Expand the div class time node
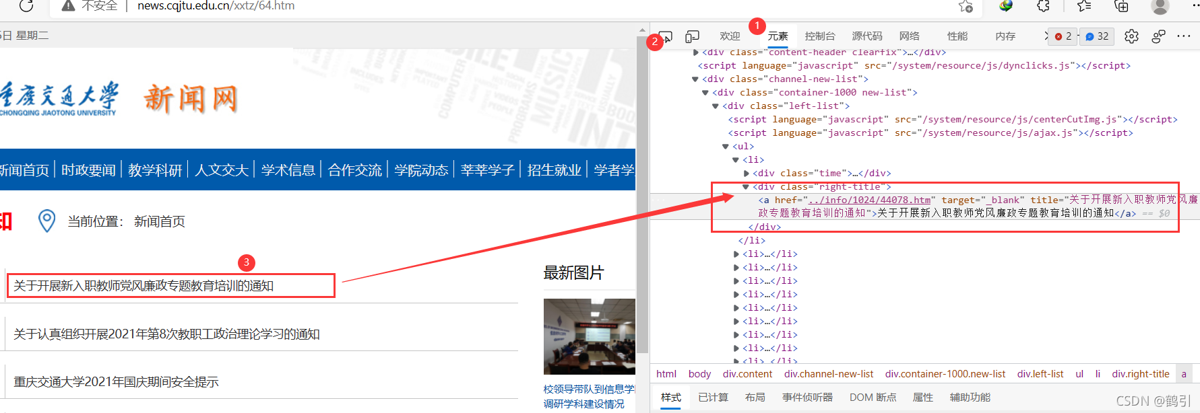This screenshot has height=413, width=1200. 746,173
